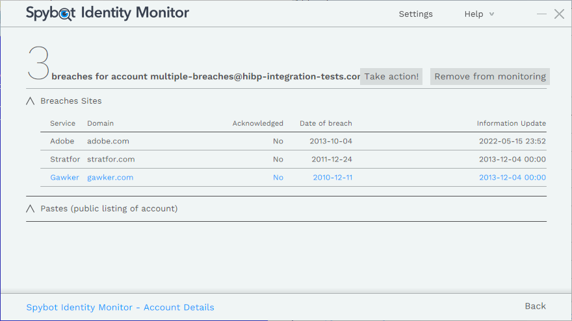Click the Back button
Screen dimensions: 572x321
[x=535, y=306]
